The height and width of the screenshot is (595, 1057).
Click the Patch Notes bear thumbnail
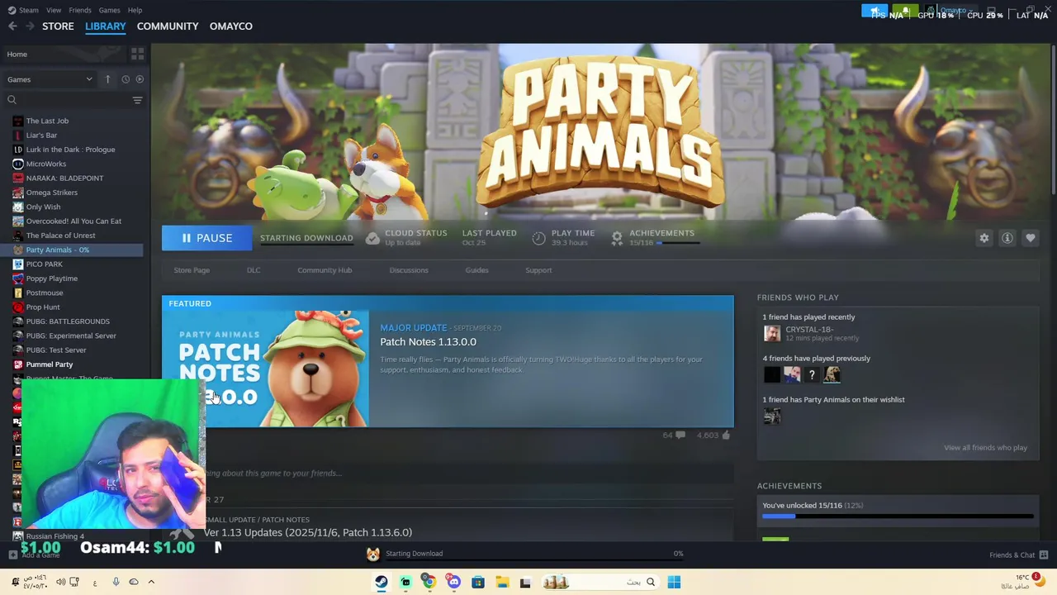[265, 369]
